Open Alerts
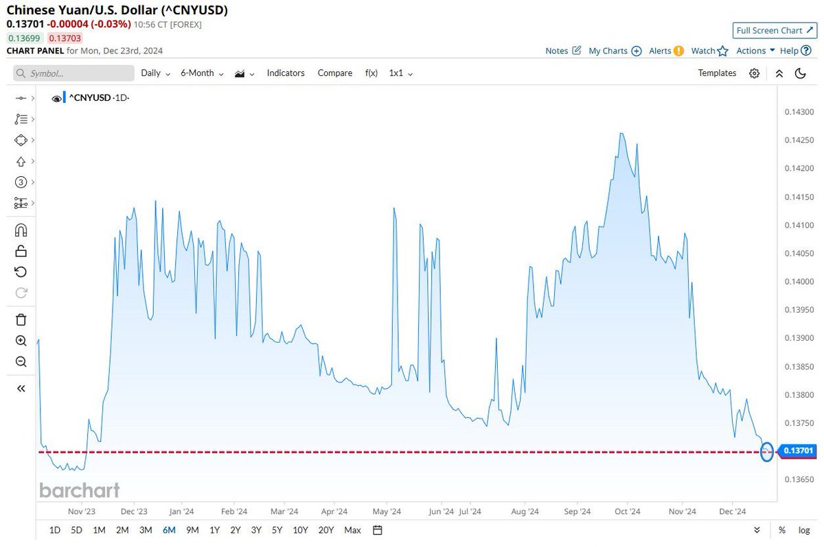 (x=667, y=51)
